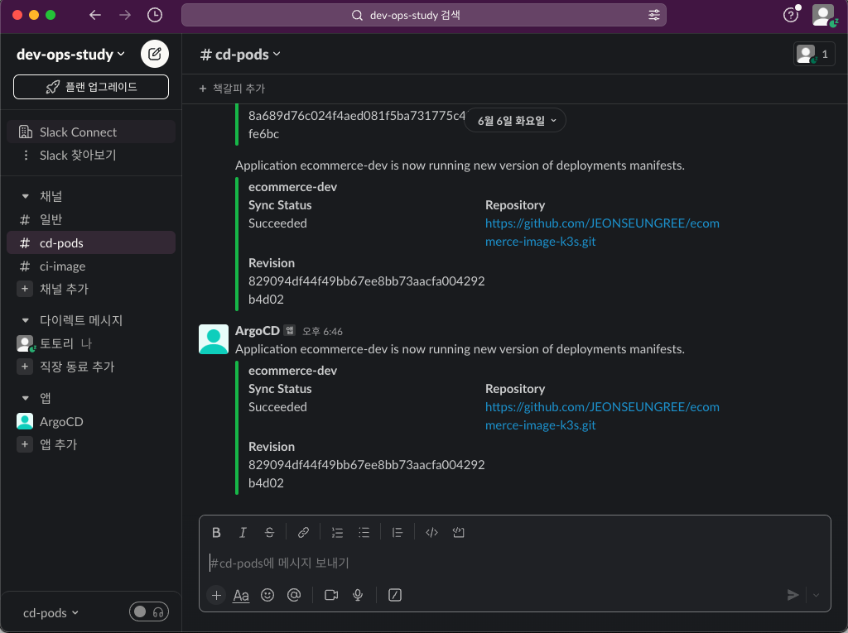Toggle italic formatting

tap(243, 532)
